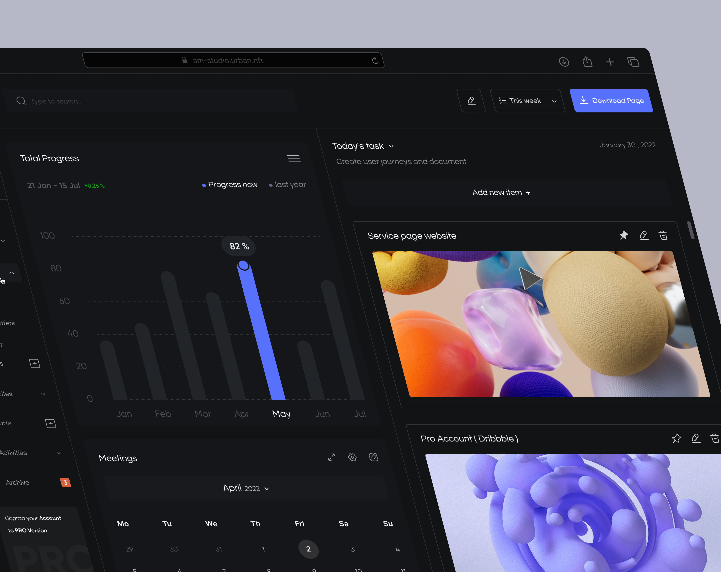
Task: Click the Fri column header
Action: 299,523
